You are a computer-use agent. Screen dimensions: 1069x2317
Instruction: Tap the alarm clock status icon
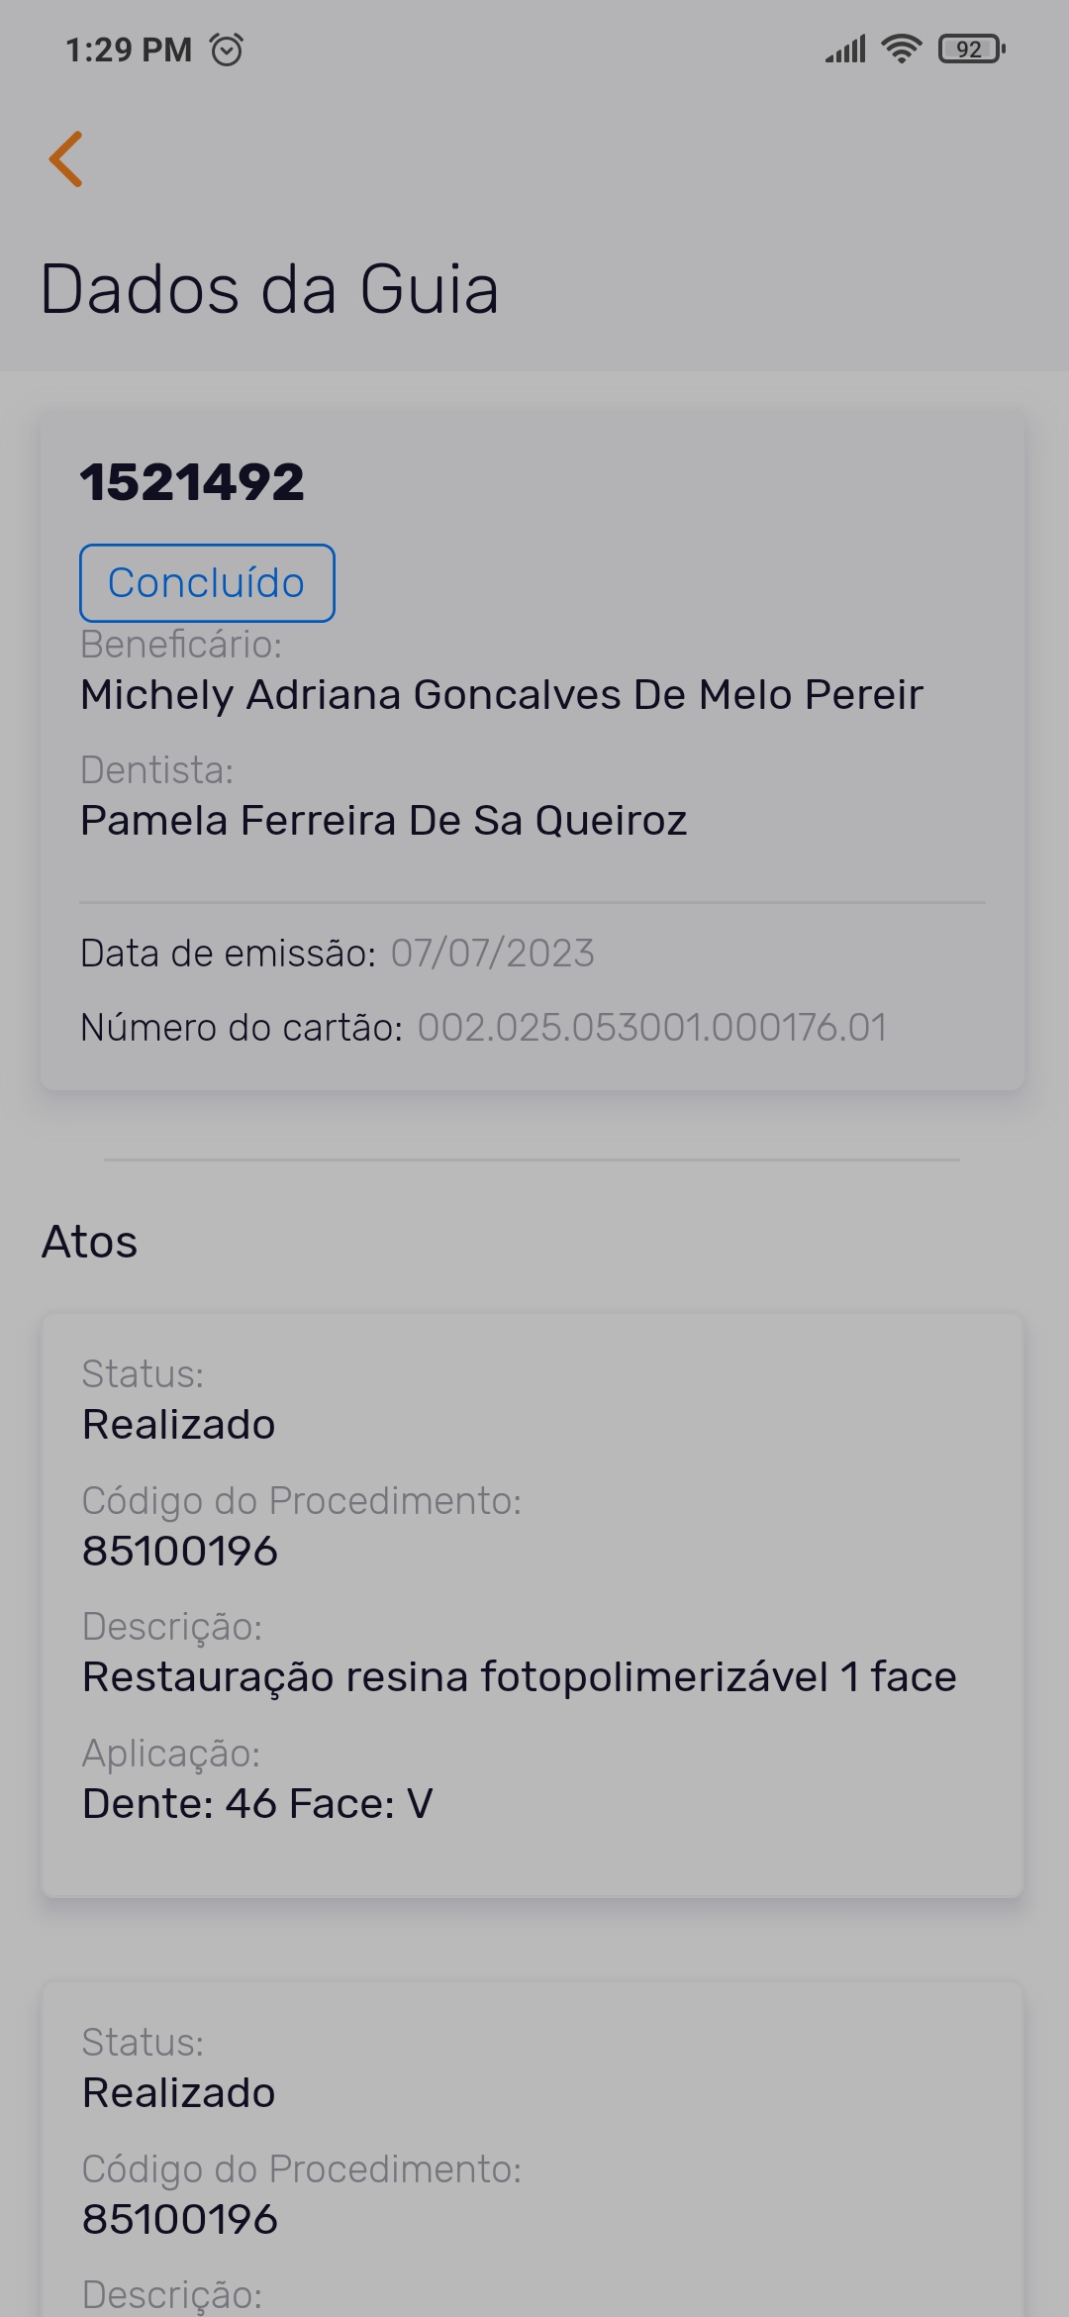coord(227,50)
